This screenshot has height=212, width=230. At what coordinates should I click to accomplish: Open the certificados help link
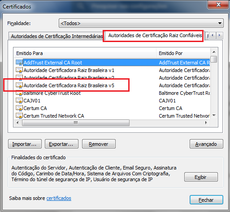(x=59, y=198)
